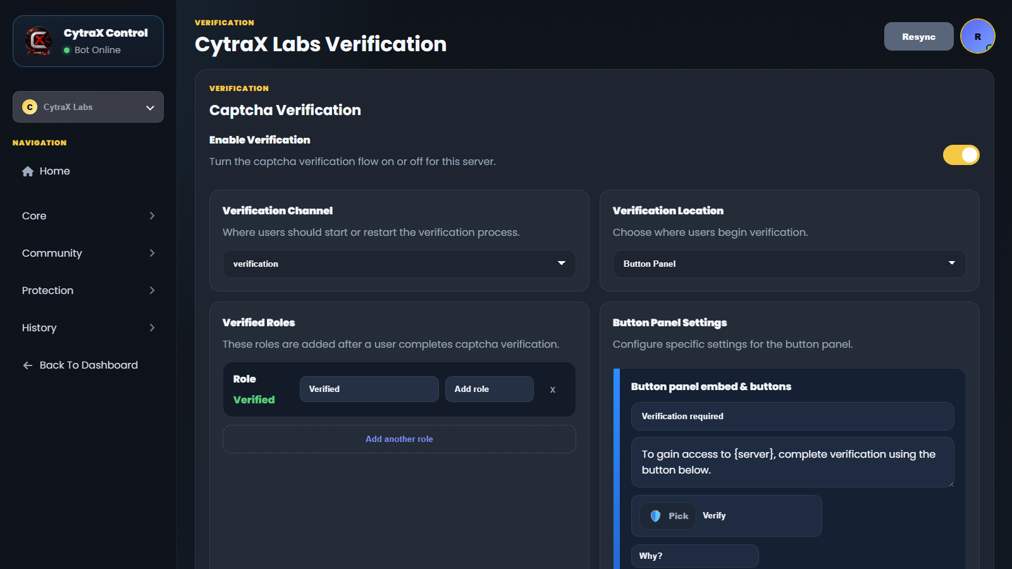Open the Button Panel location dropdown

pyautogui.click(x=789, y=264)
